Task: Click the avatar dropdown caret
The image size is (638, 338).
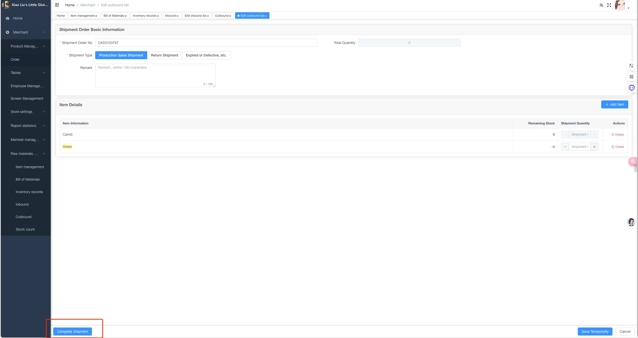Action: click(629, 8)
